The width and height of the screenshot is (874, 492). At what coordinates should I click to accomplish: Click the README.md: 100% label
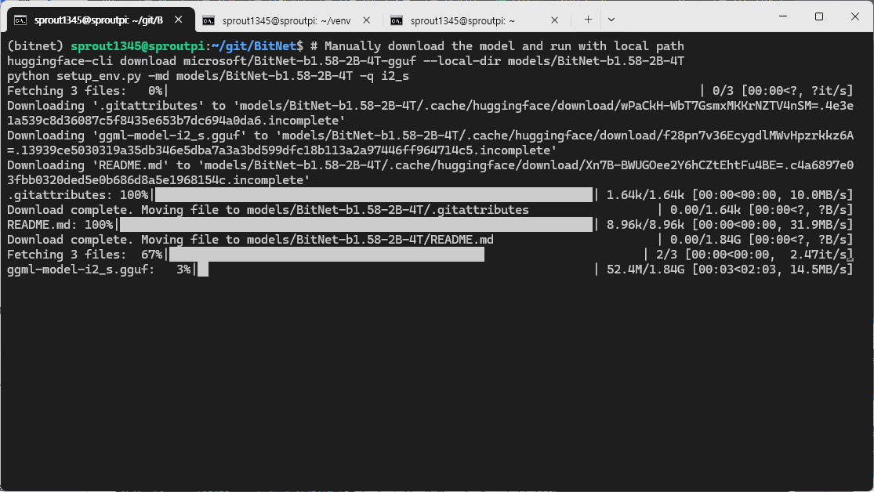coord(60,225)
